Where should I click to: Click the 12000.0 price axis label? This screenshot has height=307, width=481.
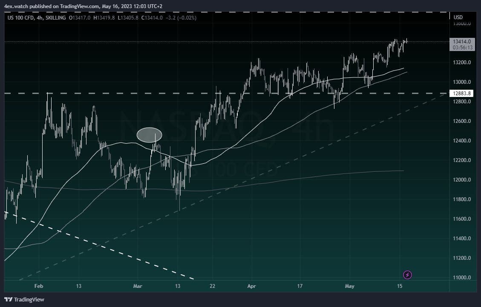click(x=462, y=180)
